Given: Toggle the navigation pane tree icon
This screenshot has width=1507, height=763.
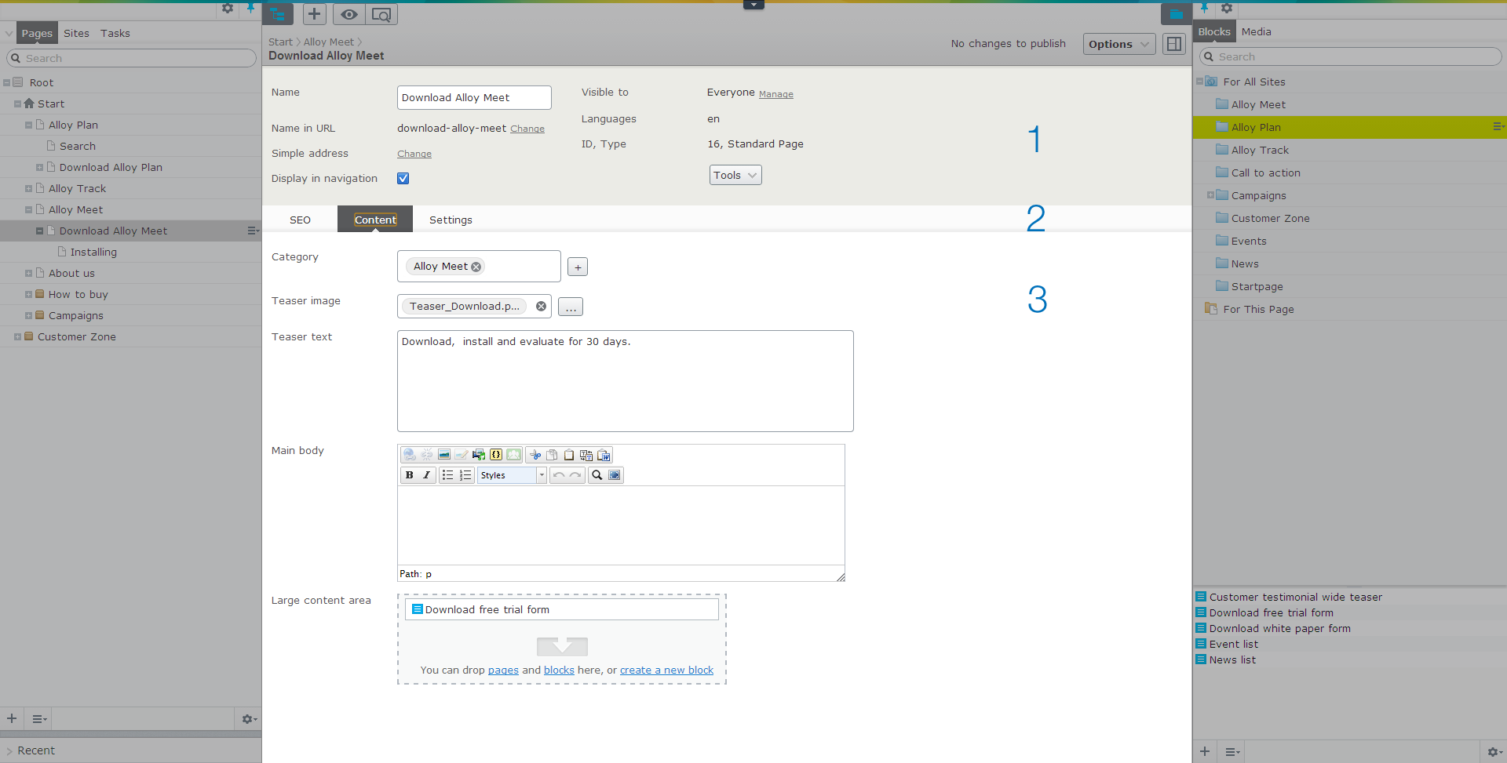Looking at the screenshot, I should pos(278,14).
